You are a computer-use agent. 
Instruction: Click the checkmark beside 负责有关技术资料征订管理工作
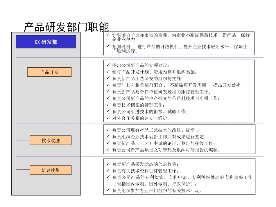click(x=108, y=170)
